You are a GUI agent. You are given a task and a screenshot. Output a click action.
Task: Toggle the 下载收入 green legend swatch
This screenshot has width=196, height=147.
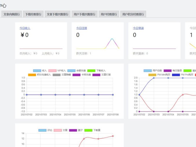(97, 71)
